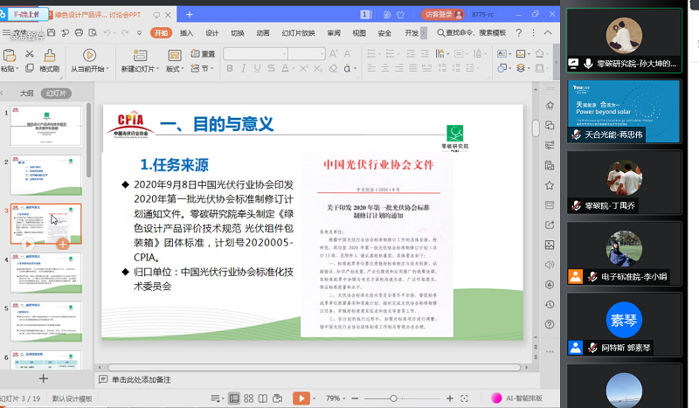Select the Format Painter (格式刷) tool

(50, 60)
